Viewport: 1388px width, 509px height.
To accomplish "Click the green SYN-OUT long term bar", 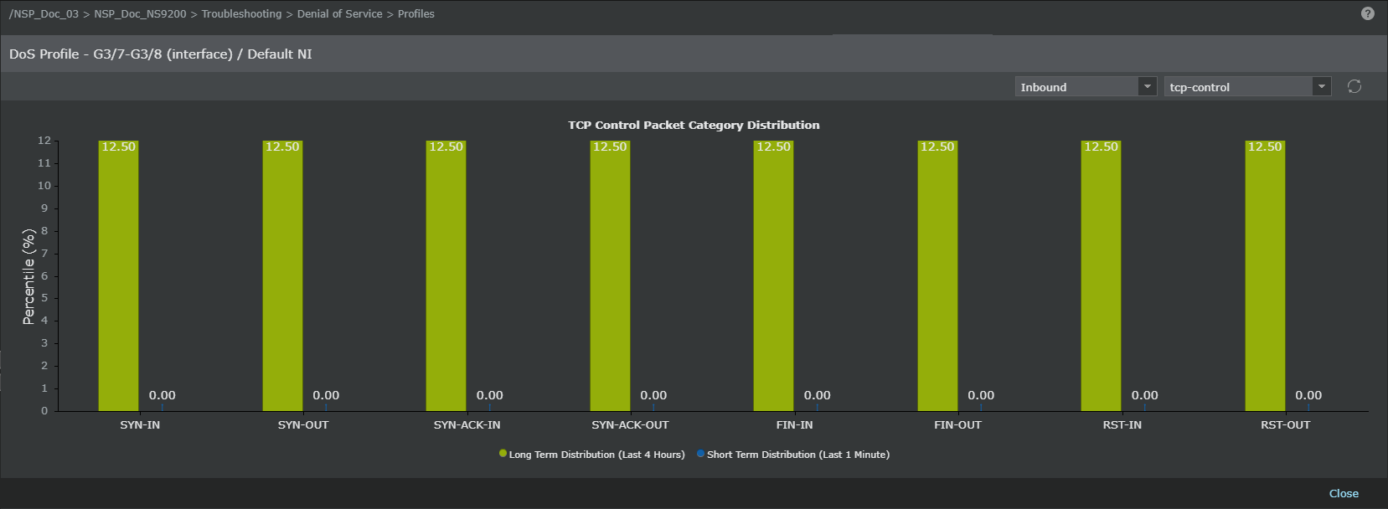I will 282,275.
